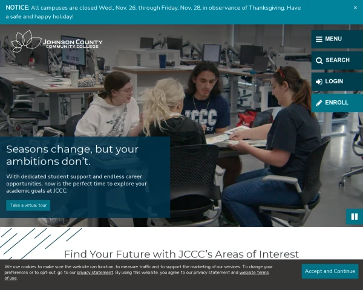The height and width of the screenshot is (290, 363).
Task: Open the LOGIN option
Action: [x=337, y=82]
